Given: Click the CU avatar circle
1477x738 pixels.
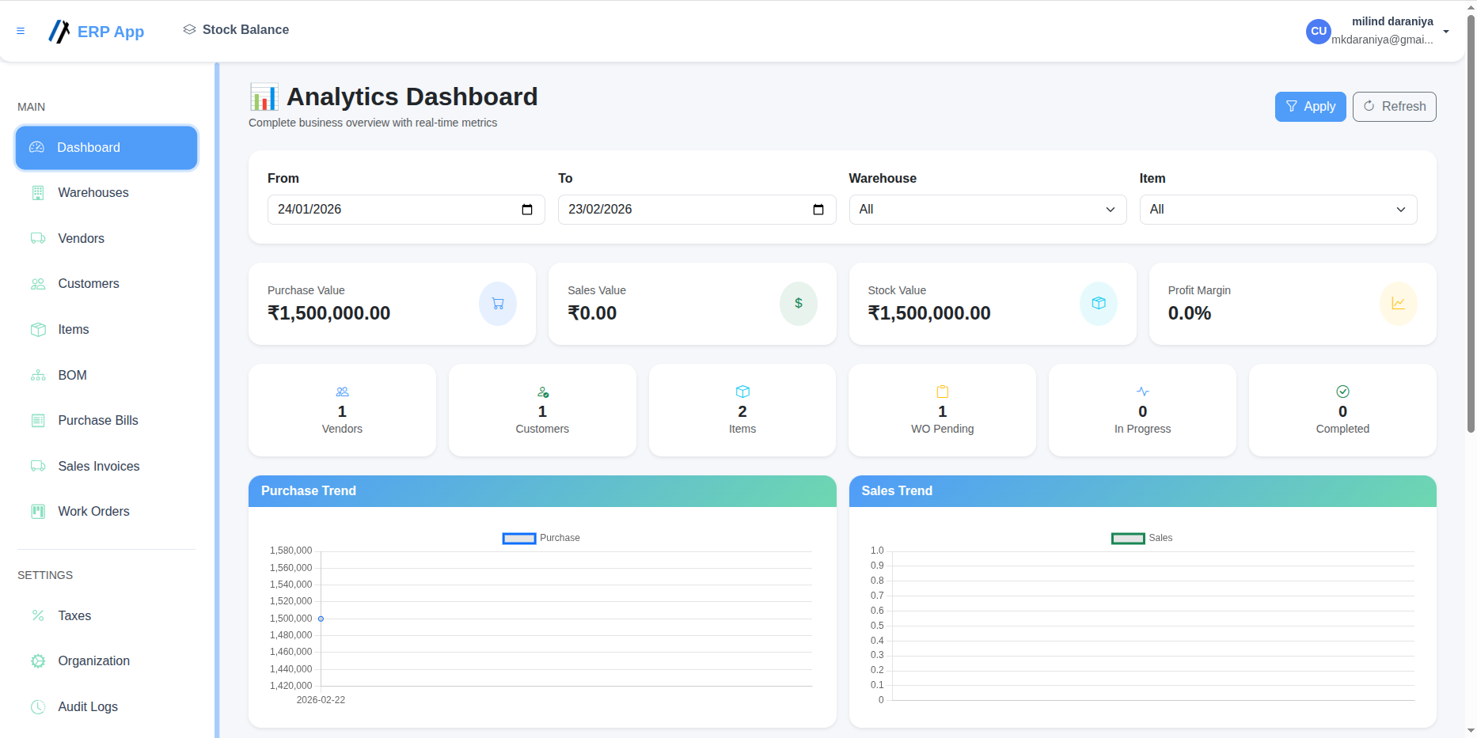Looking at the screenshot, I should 1318,31.
